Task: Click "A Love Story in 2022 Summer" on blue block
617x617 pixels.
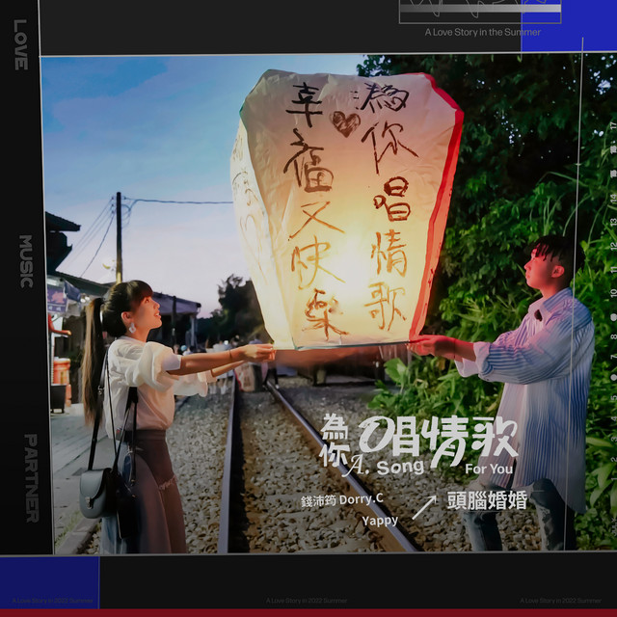Action: click(52, 601)
